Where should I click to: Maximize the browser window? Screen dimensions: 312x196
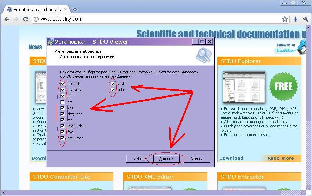(293, 3)
